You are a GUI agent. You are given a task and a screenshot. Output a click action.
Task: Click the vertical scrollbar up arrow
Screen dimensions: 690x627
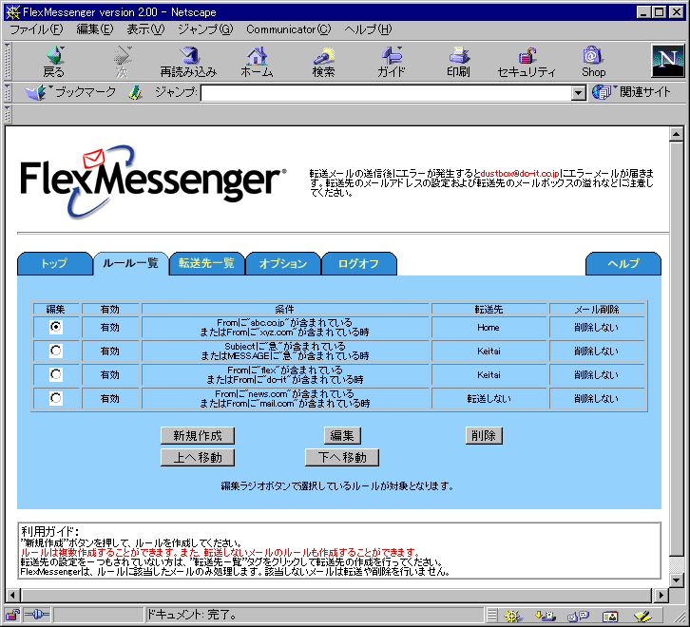click(x=677, y=134)
